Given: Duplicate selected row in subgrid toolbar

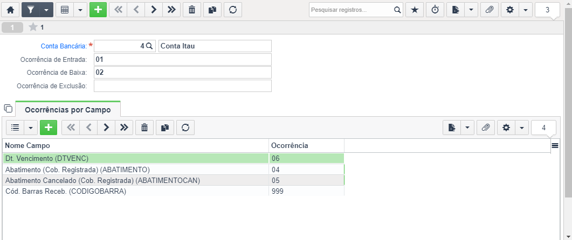Looking at the screenshot, I should point(165,128).
